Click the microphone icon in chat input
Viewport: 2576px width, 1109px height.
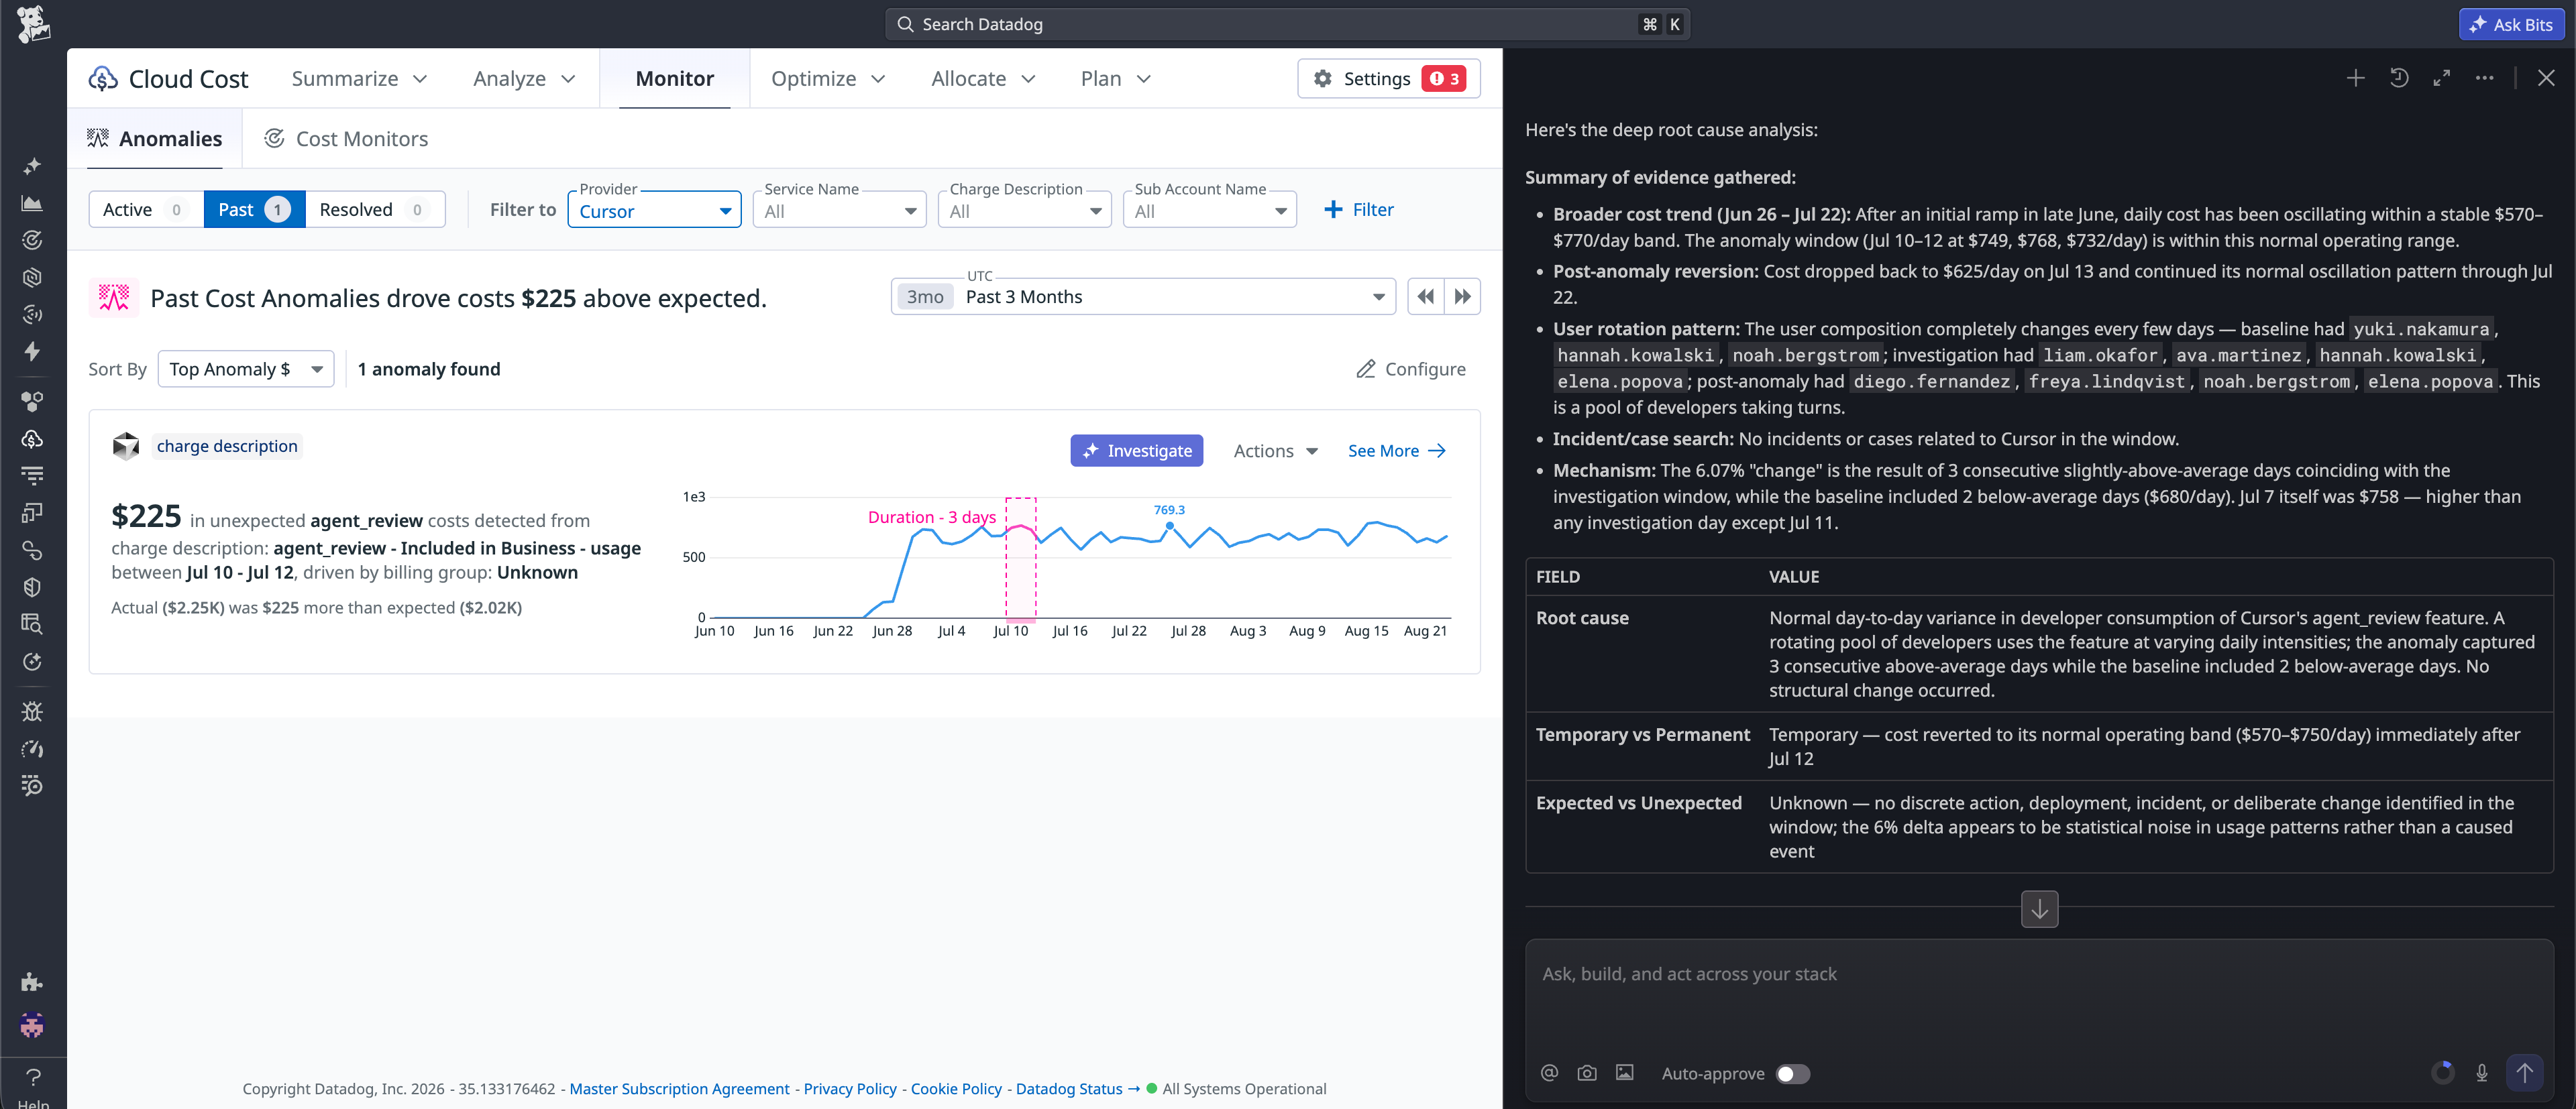click(2481, 1073)
